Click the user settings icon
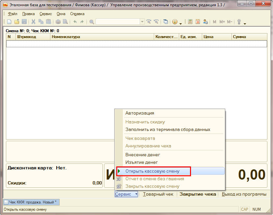This screenshot has height=215, width=273. (205, 22)
